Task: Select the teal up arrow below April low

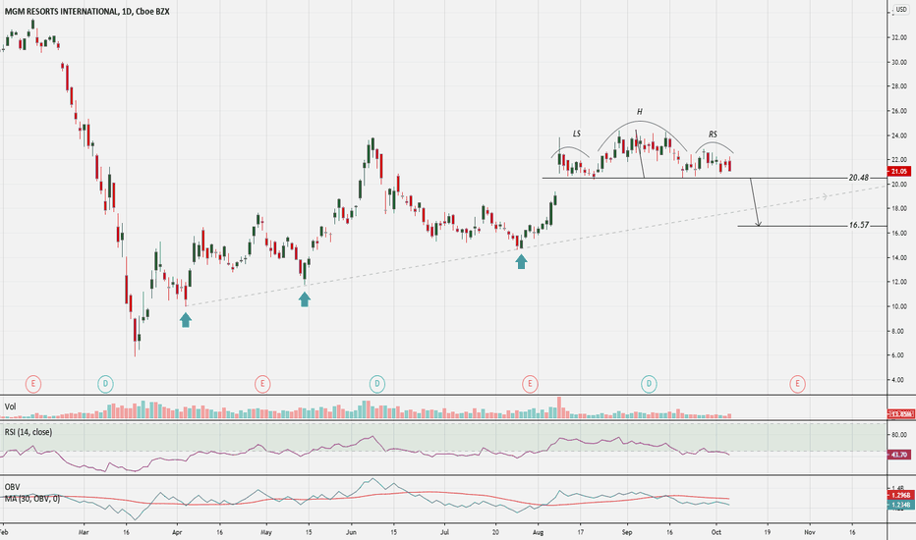Action: coord(185,319)
